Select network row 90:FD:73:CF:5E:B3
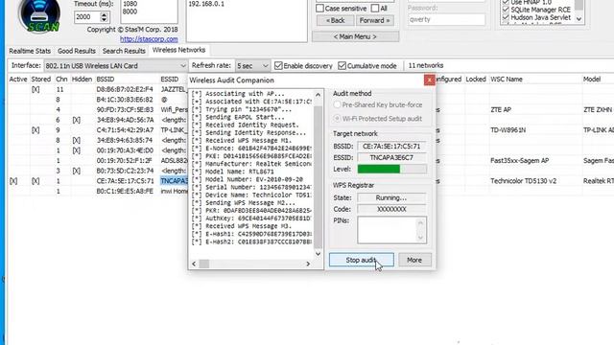This screenshot has width=614, height=345. click(125, 109)
